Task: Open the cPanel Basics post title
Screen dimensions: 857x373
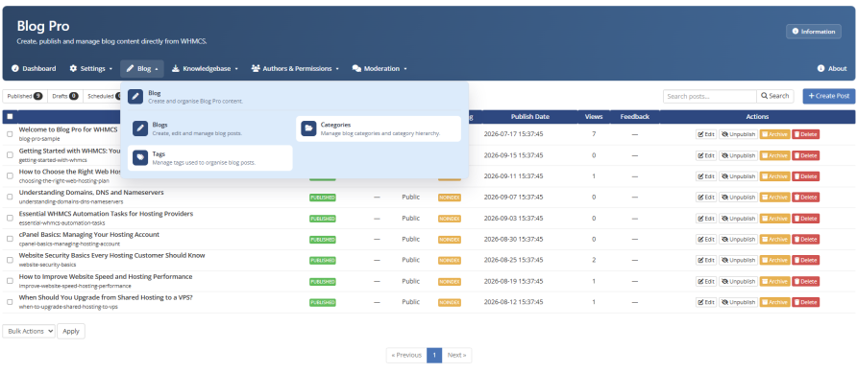Action: click(x=89, y=235)
